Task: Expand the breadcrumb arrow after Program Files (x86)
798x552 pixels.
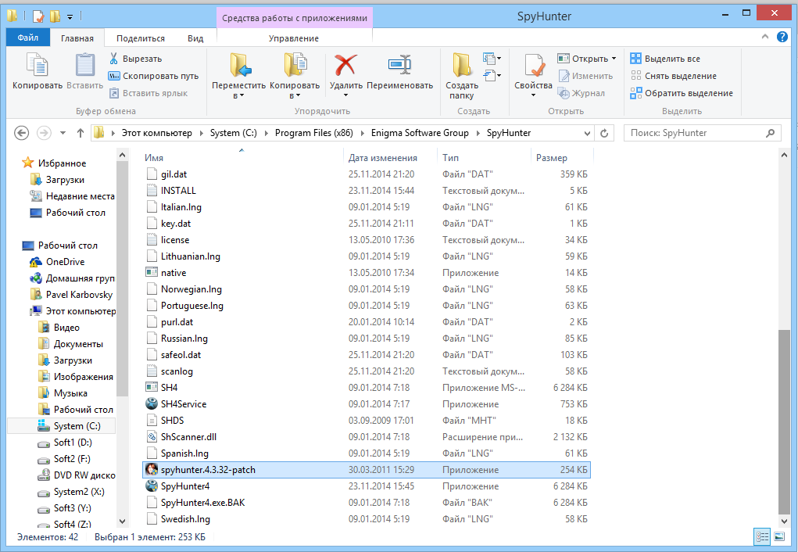Action: click(x=363, y=134)
